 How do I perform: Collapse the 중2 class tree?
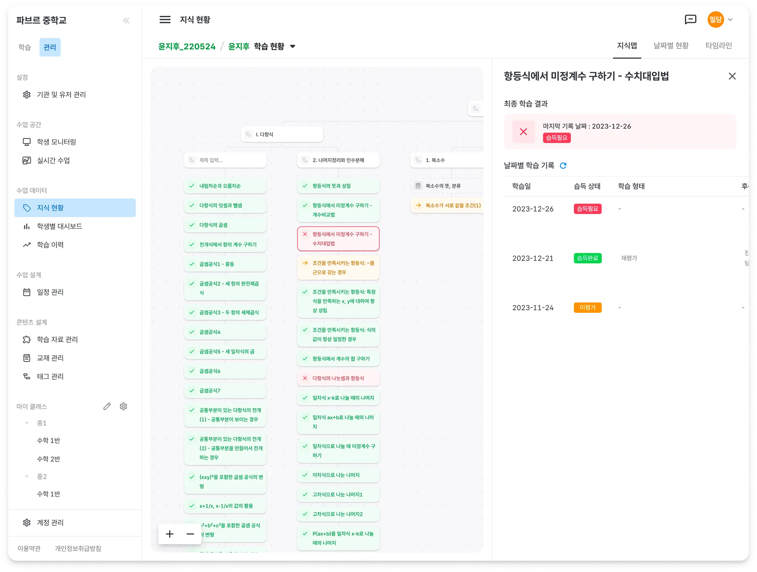[x=27, y=477]
